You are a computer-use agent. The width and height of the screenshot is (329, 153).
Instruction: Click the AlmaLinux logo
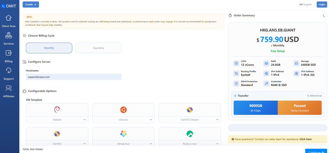click(123, 134)
